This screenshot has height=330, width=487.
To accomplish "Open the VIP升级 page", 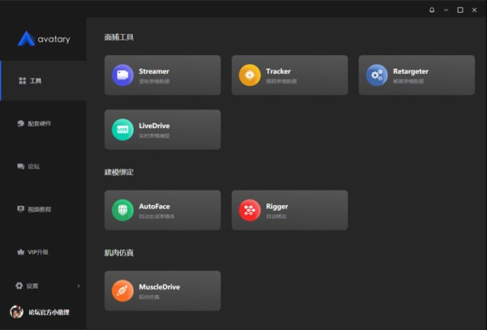I will 37,252.
